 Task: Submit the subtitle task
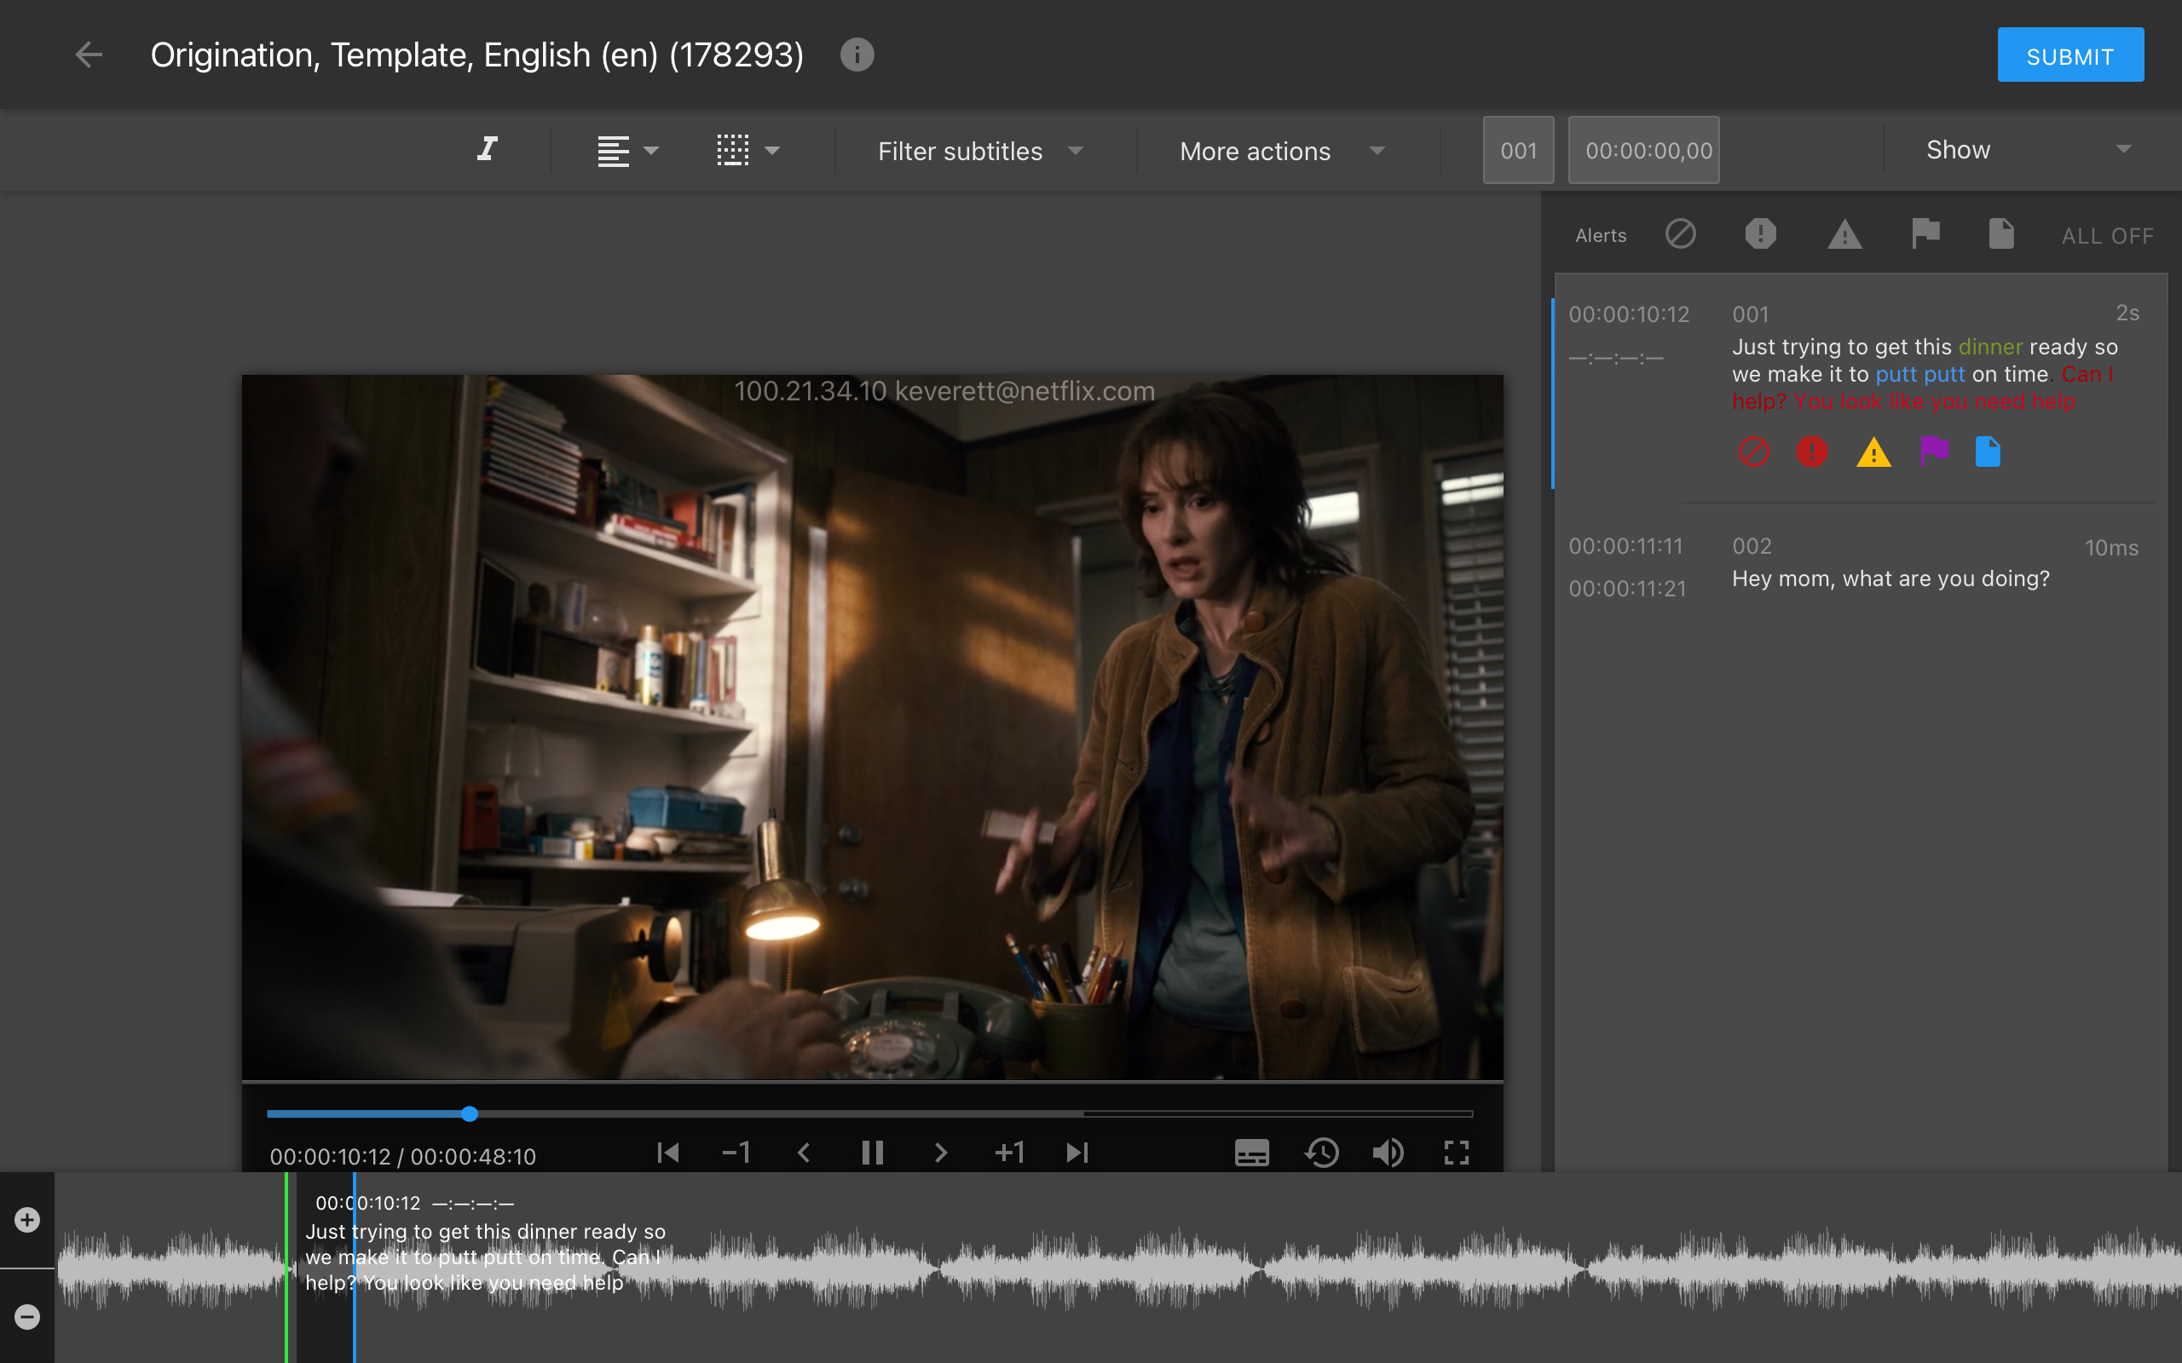[x=2070, y=55]
